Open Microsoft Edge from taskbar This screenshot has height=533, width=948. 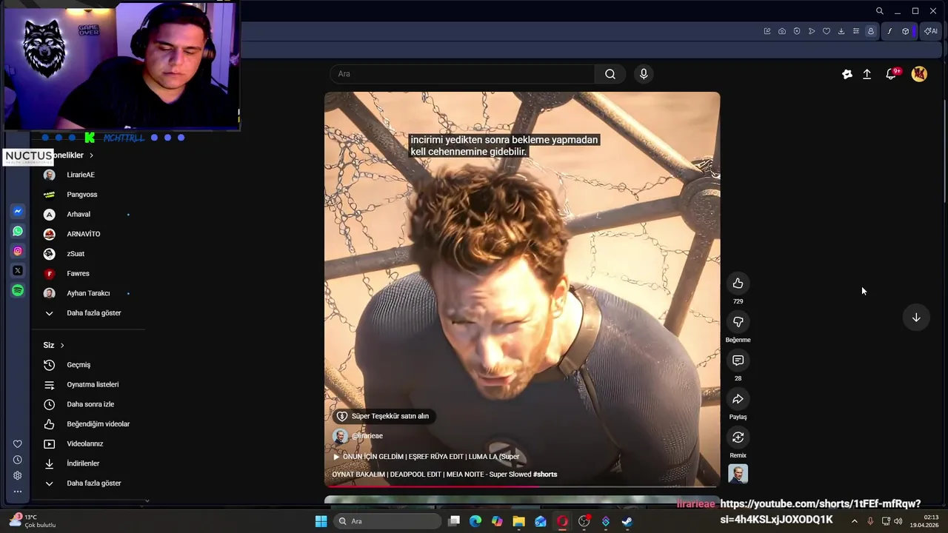pos(475,521)
